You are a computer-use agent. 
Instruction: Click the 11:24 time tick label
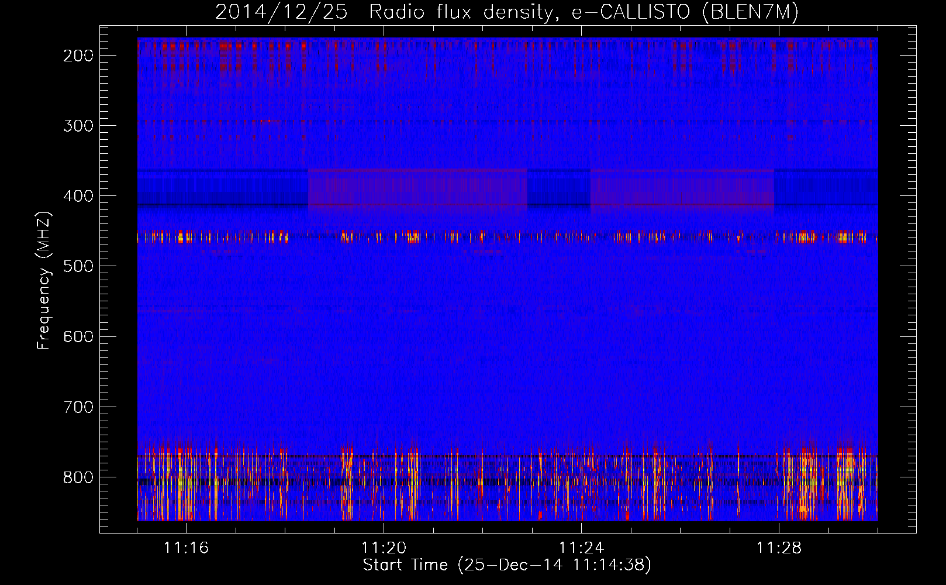point(581,548)
